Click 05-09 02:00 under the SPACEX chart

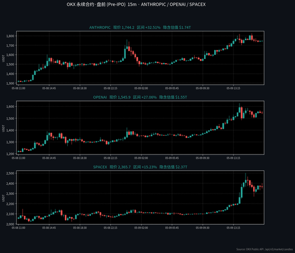pyautogui.click(x=141, y=228)
